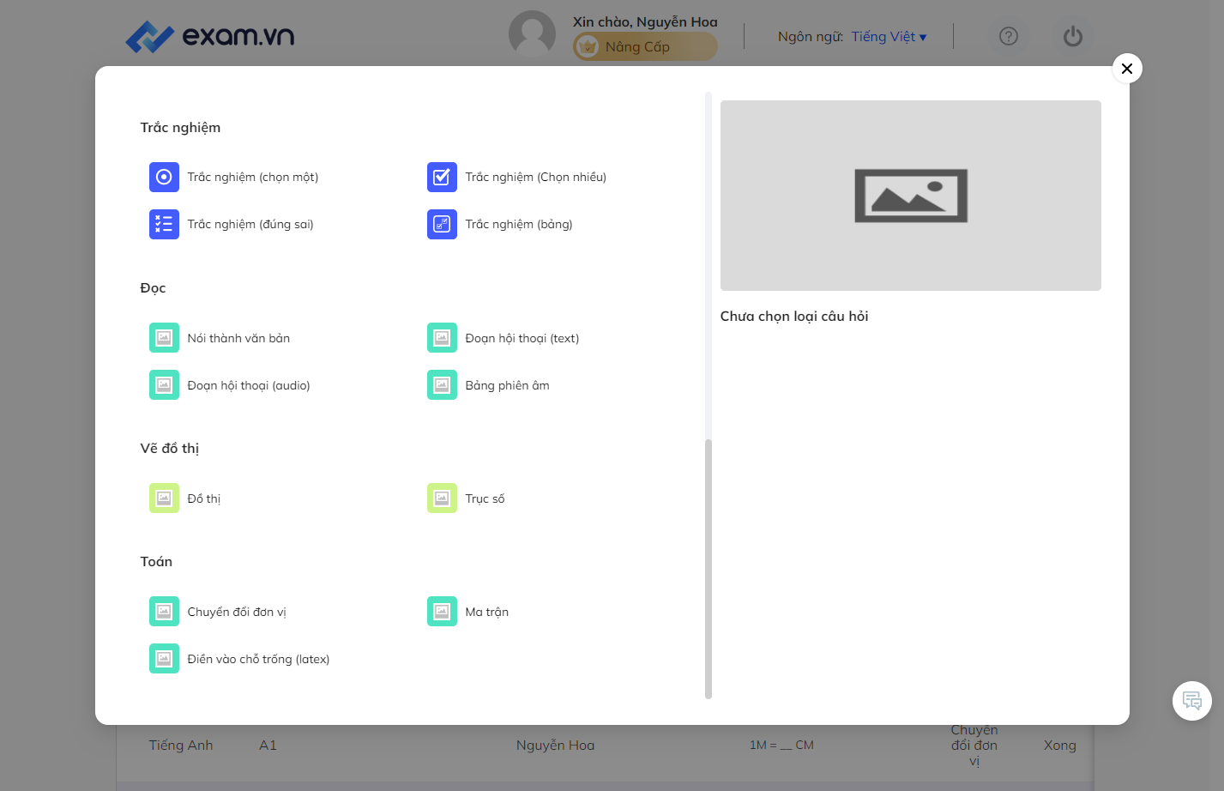The width and height of the screenshot is (1224, 791).
Task: Choose 'Trục số' text option
Action: (x=485, y=498)
